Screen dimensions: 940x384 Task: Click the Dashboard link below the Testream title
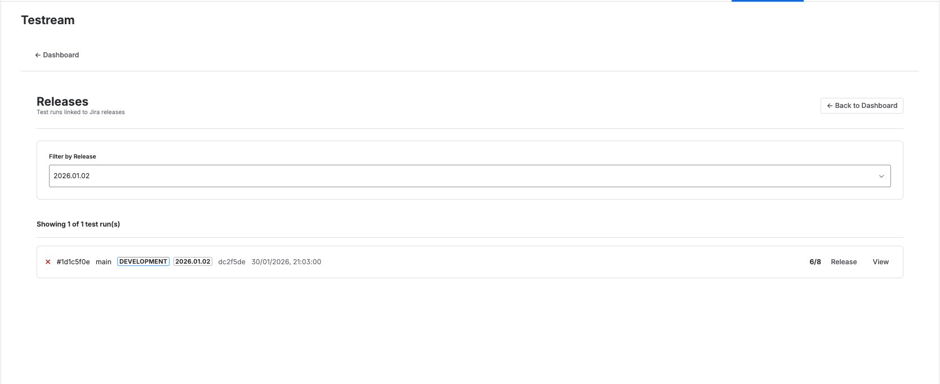coord(60,55)
